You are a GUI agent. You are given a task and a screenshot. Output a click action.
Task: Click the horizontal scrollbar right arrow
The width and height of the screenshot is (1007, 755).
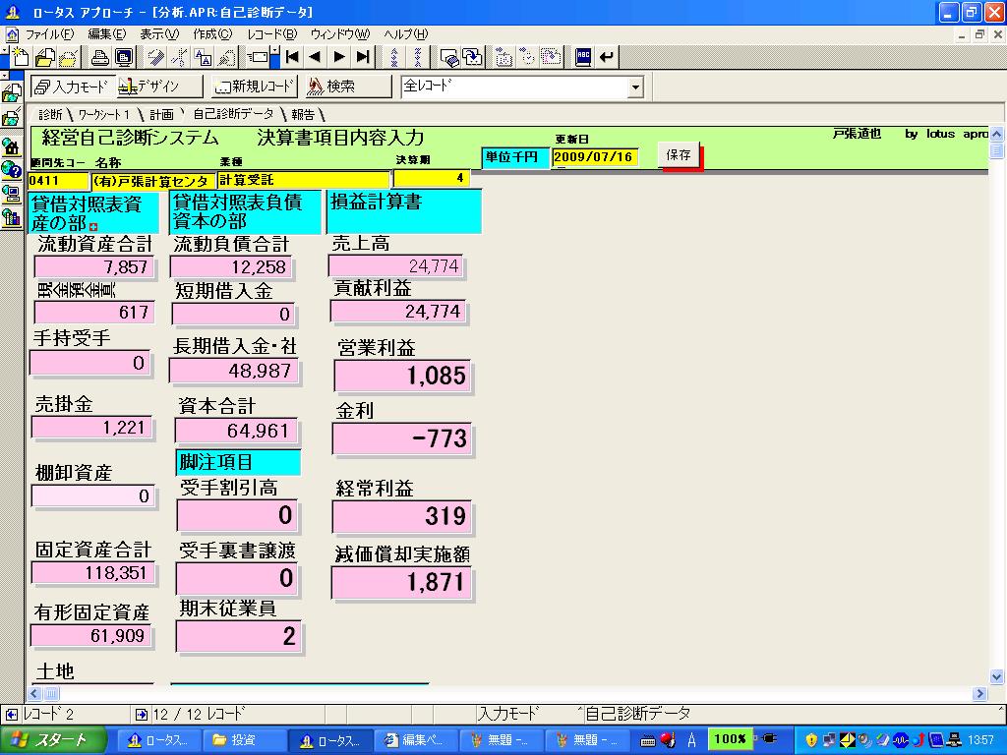coord(979,693)
